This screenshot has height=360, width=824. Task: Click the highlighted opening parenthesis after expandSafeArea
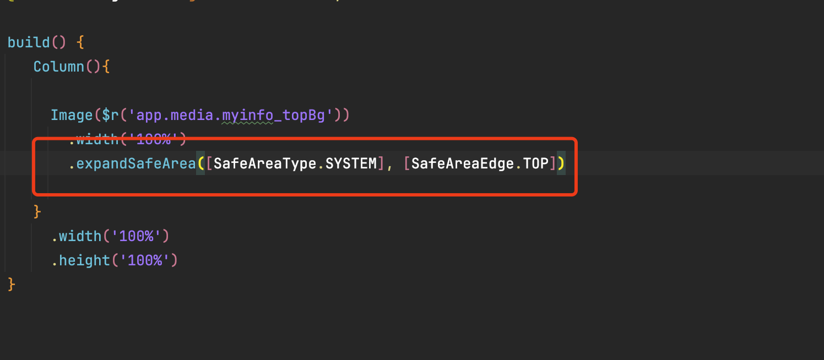tap(200, 163)
